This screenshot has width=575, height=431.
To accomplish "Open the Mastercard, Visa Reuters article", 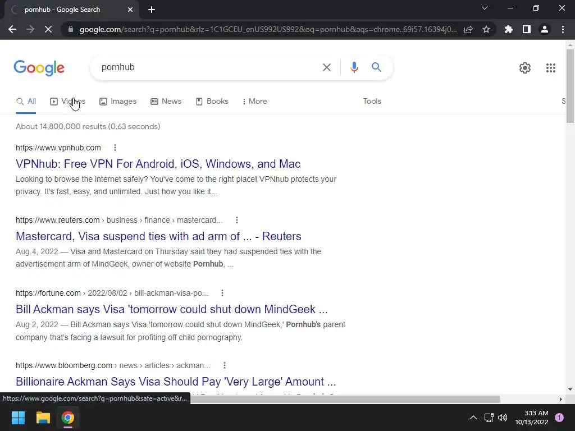I will [158, 236].
